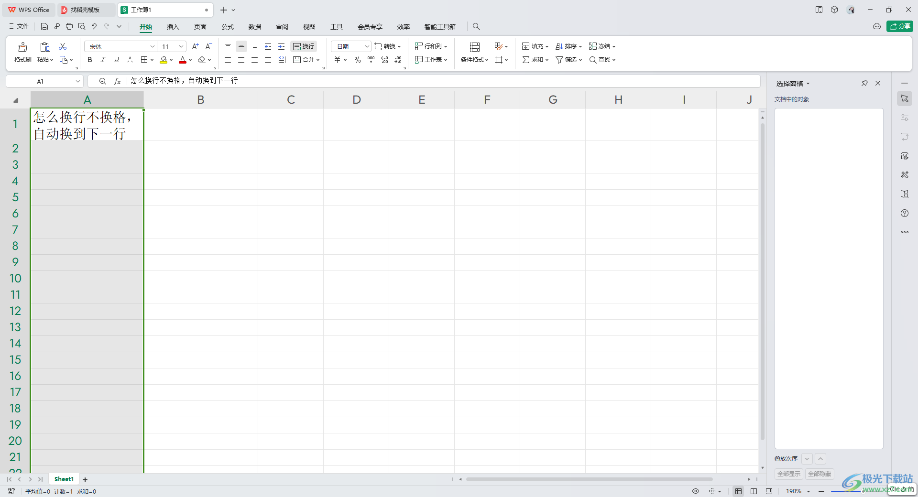Click the thousands separator icon

pos(371,60)
